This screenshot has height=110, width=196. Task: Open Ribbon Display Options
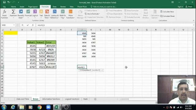172,2
